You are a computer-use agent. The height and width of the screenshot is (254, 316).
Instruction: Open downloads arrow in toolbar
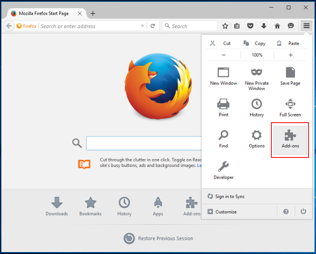coord(263,26)
